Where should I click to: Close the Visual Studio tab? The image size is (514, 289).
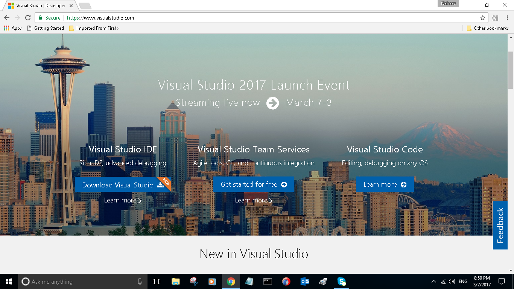71,6
